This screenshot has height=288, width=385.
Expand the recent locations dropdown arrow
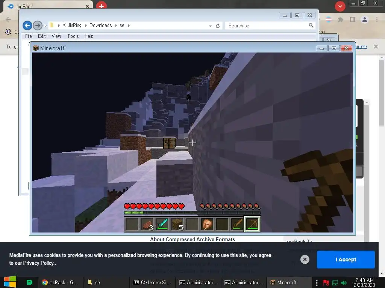pos(45,25)
